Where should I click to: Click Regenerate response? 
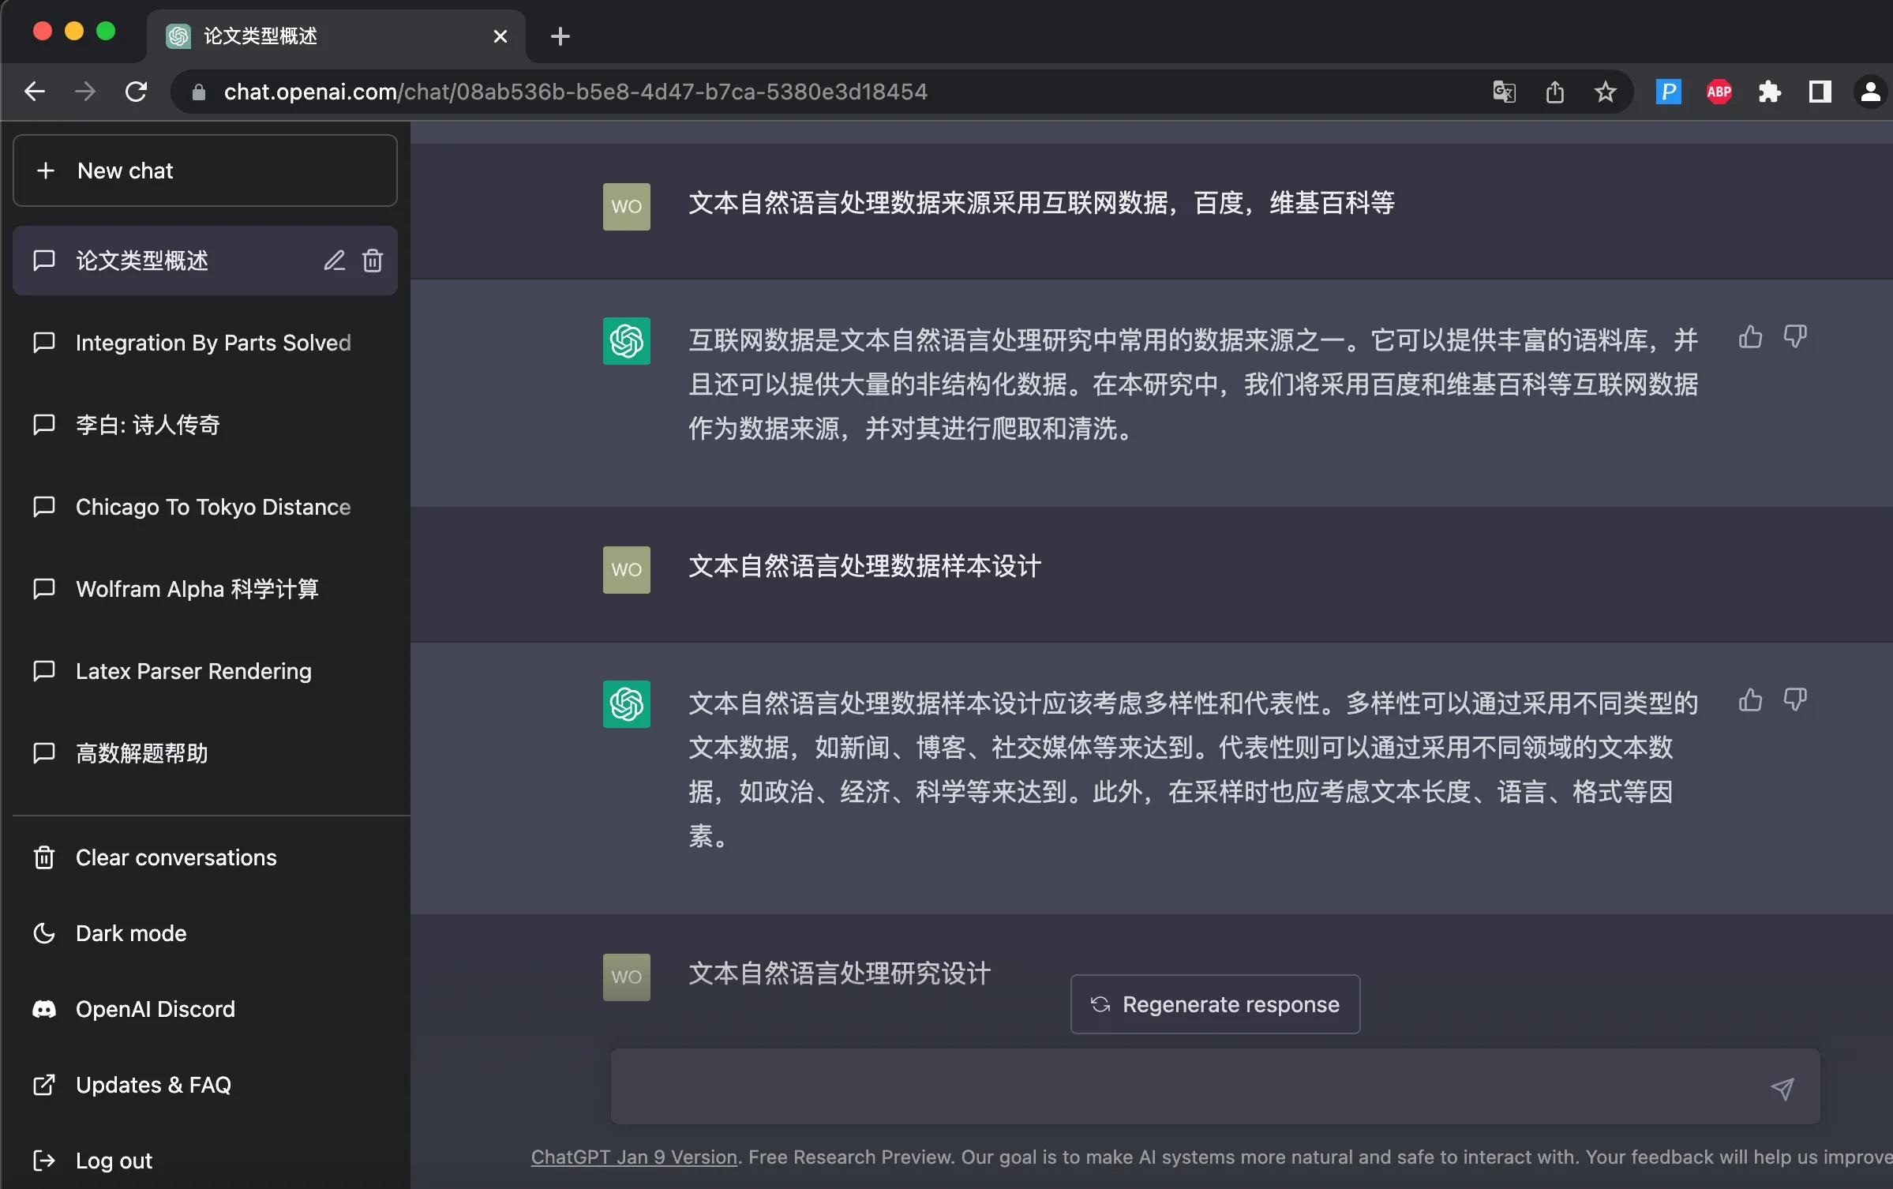(x=1214, y=1004)
